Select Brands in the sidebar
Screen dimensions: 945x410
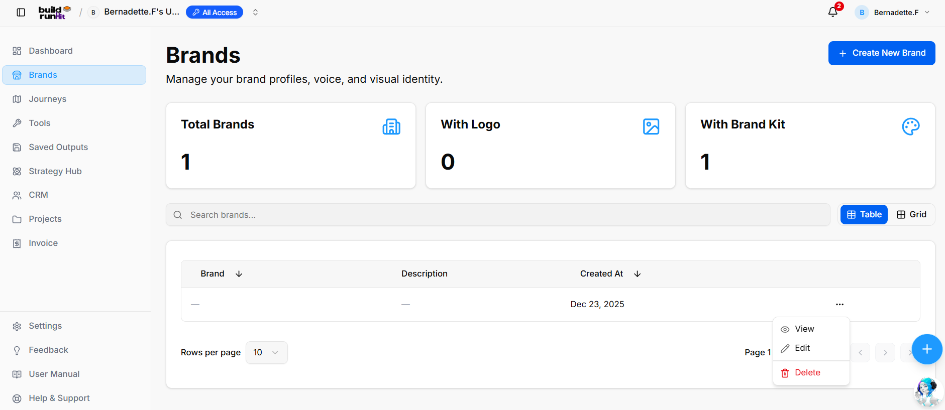pos(74,75)
